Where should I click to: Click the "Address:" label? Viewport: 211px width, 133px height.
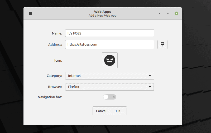55,45
